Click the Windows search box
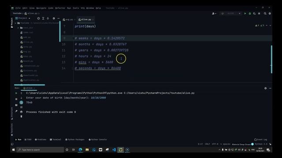282x158 pixels. (40, 150)
